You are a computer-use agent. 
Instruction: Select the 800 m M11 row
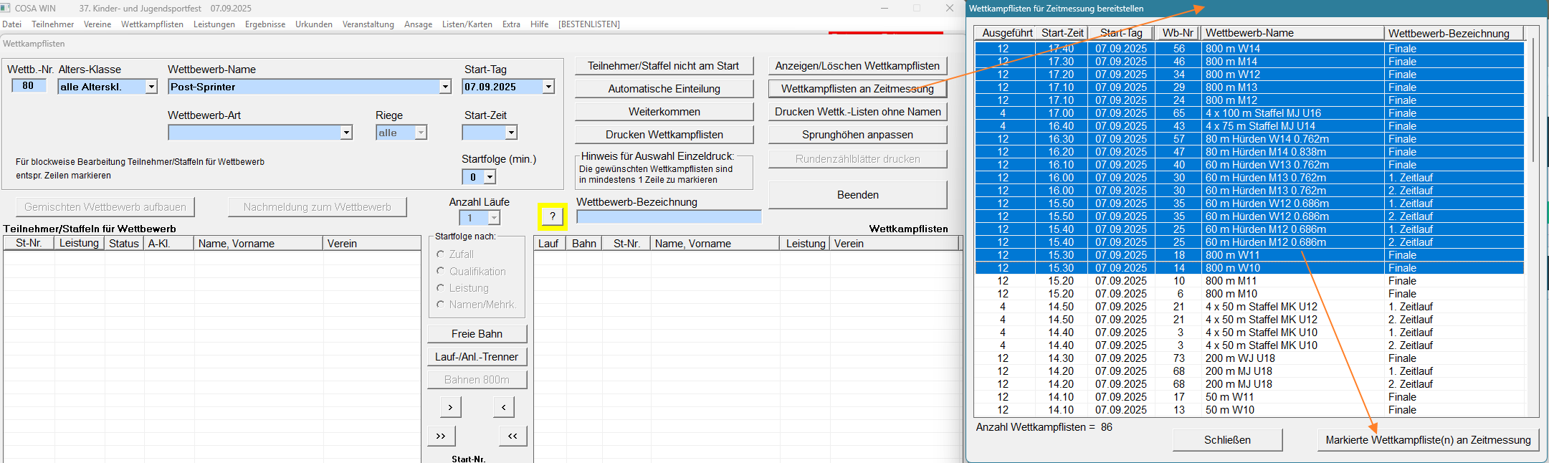[1249, 281]
